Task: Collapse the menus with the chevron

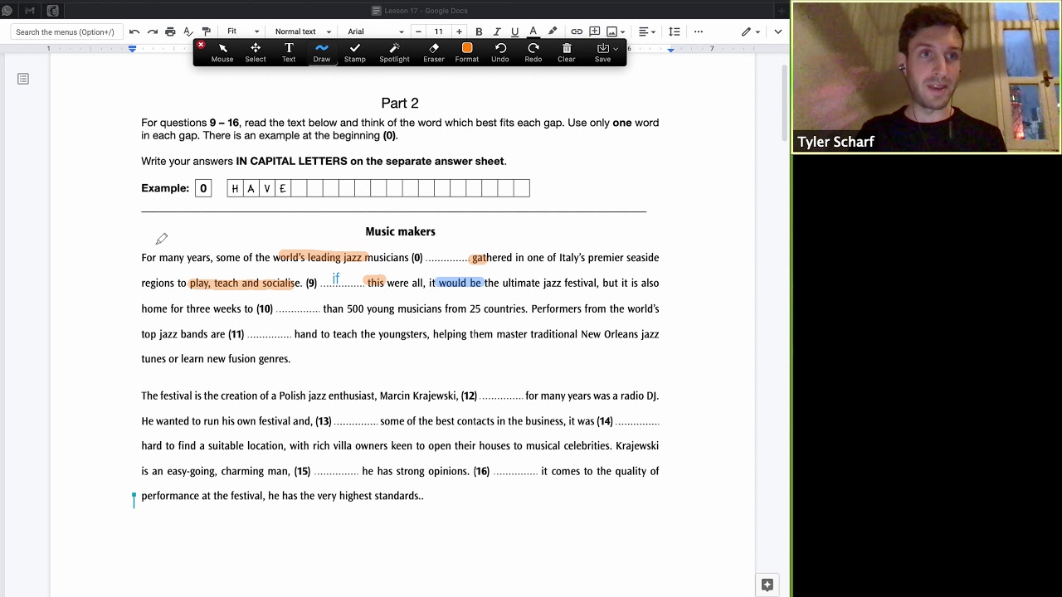Action: pos(777,32)
